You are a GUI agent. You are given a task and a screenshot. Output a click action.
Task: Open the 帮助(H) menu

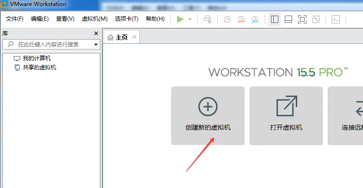(x=155, y=19)
